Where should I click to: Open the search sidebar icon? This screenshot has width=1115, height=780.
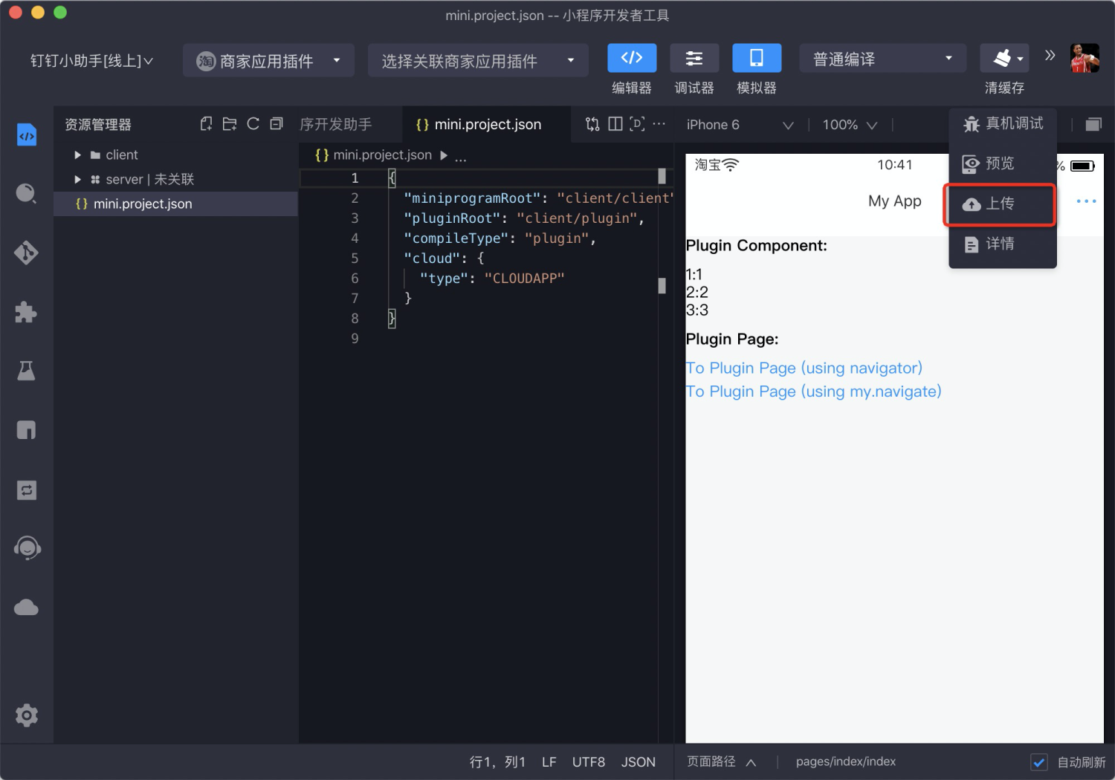pos(27,194)
